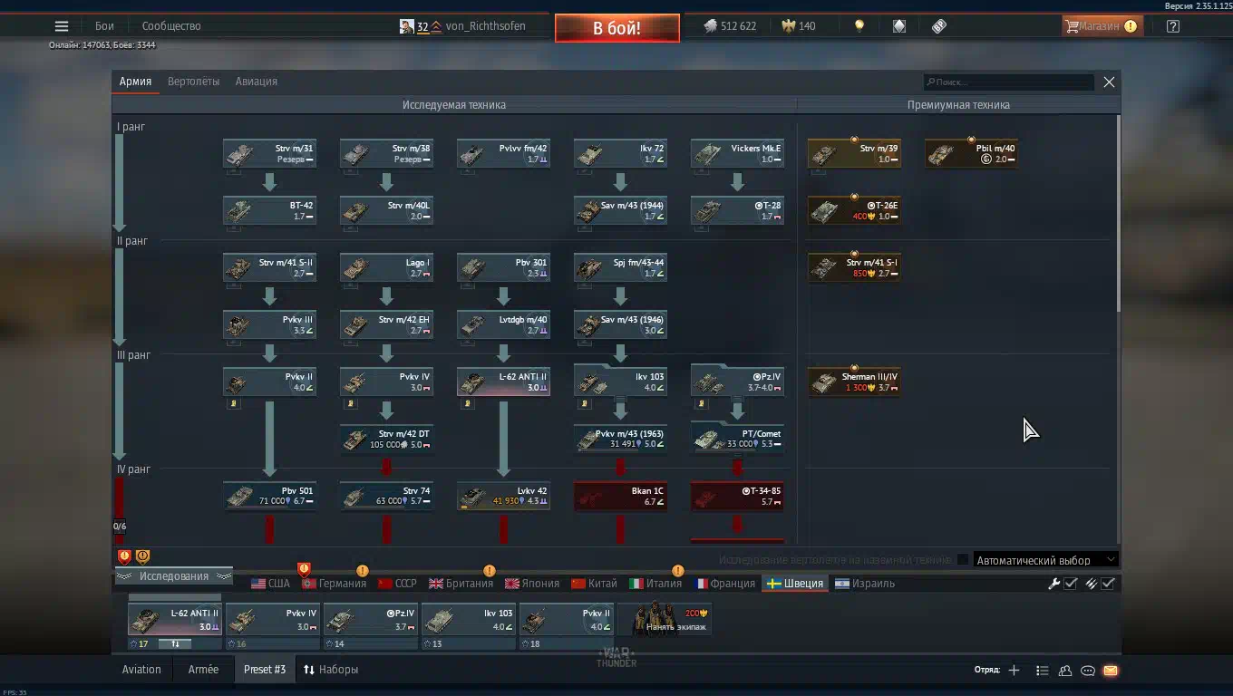Select the Bkan 1C locked vehicle
This screenshot has height=696, width=1233.
[x=620, y=497]
